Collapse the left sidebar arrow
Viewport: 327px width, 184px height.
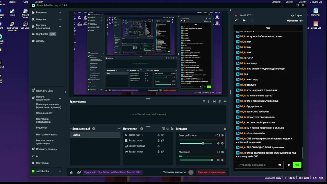[x=65, y=92]
